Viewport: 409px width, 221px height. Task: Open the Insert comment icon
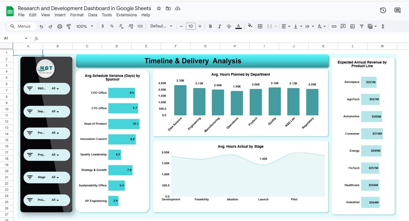click(x=343, y=26)
